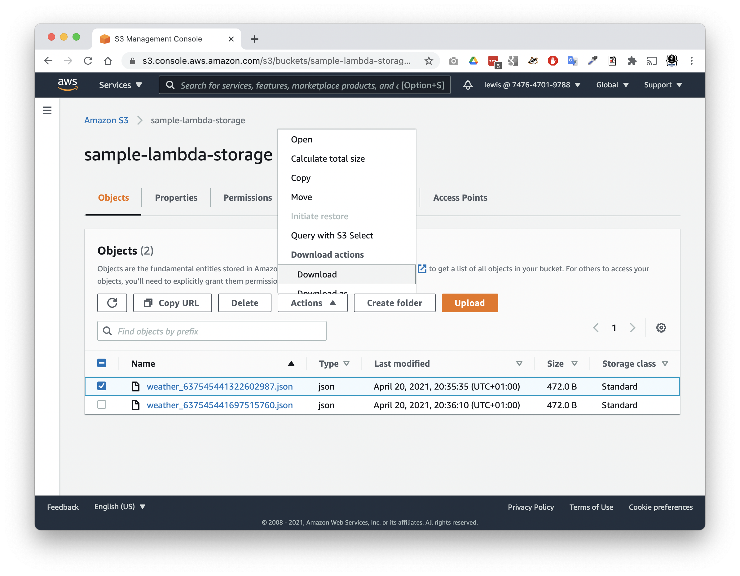Check weather_637545441697515760.json checkbox
The image size is (740, 576).
(x=102, y=404)
